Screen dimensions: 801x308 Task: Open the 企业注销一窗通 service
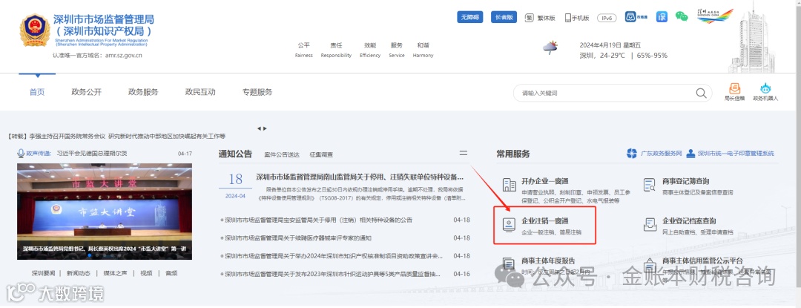coord(544,221)
